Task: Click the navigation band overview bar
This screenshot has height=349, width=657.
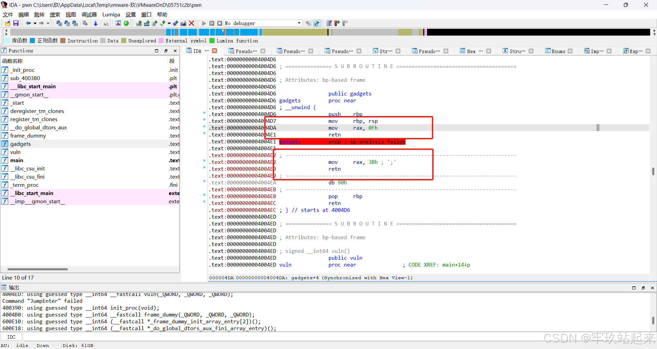Action: tap(330, 32)
